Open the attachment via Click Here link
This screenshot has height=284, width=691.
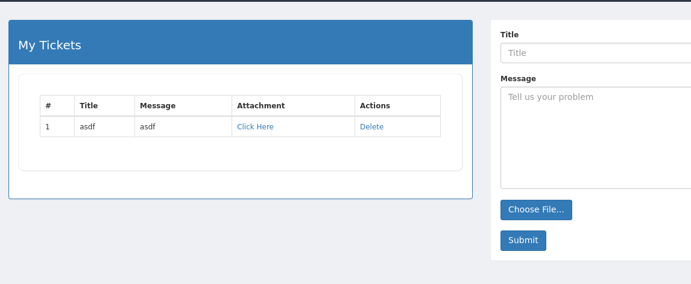pyautogui.click(x=255, y=127)
